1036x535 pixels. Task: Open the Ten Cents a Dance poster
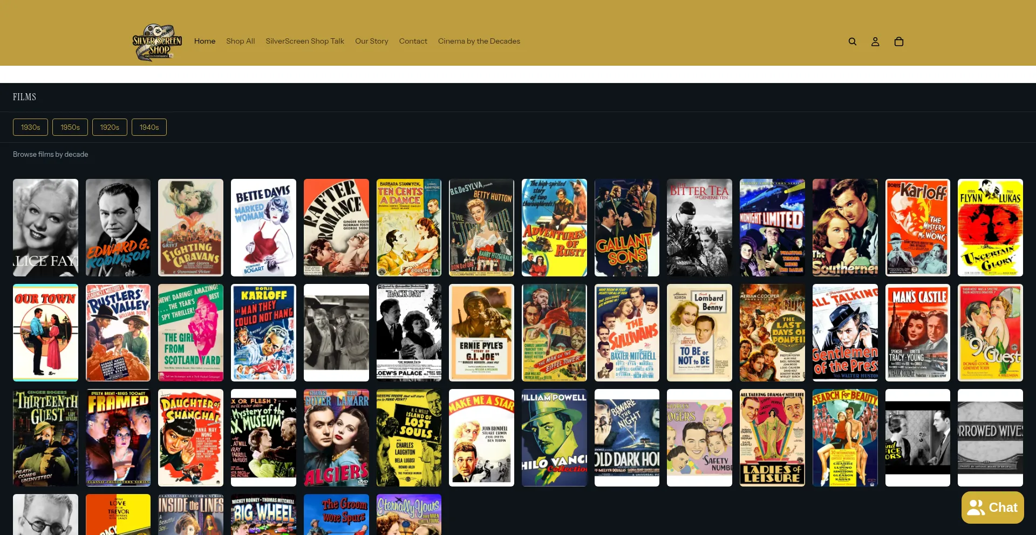point(409,227)
